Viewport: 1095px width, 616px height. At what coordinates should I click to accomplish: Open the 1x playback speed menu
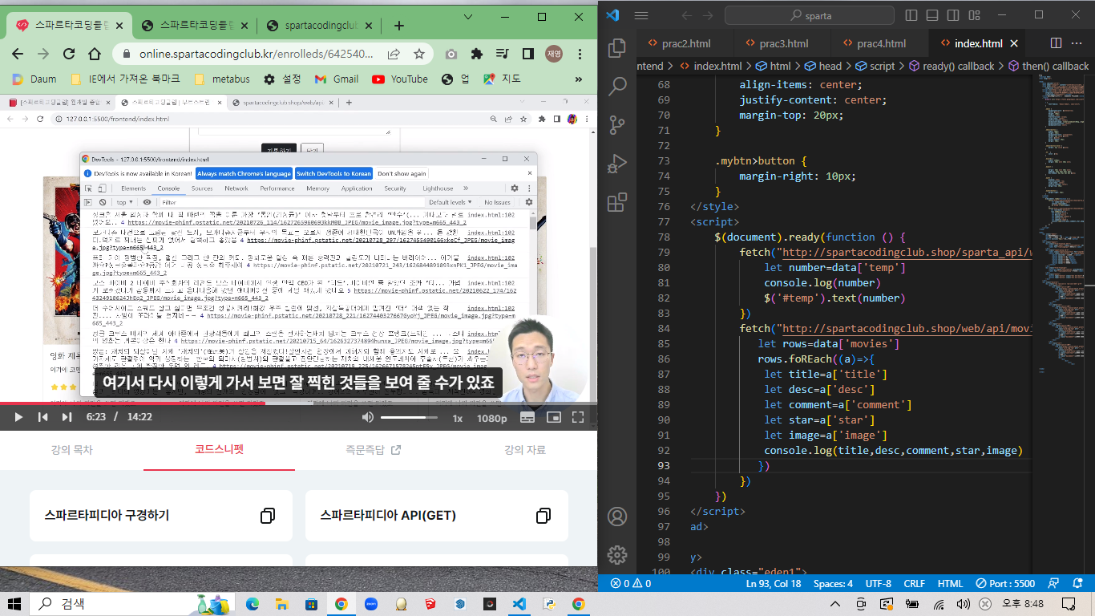(458, 418)
